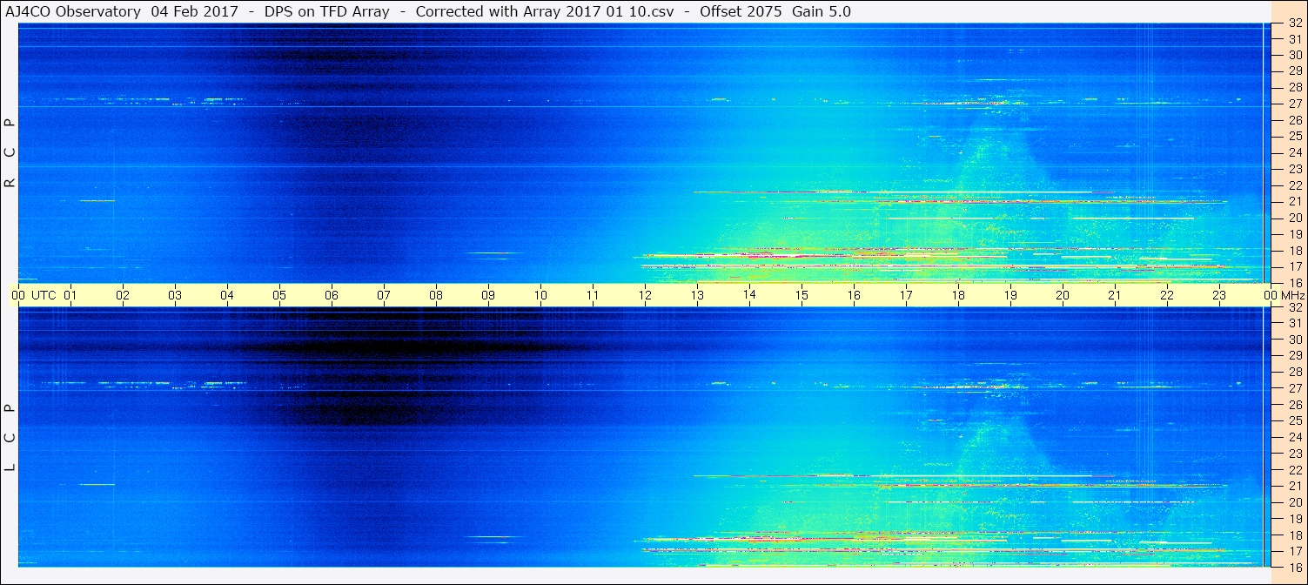This screenshot has height=585, width=1308.
Task: Select hour marker 12 on time axis
Action: [645, 295]
